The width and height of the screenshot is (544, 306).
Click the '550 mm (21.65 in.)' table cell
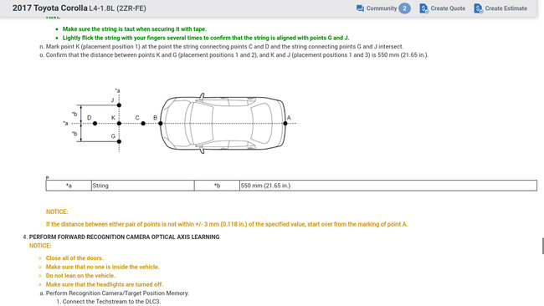(x=387, y=186)
